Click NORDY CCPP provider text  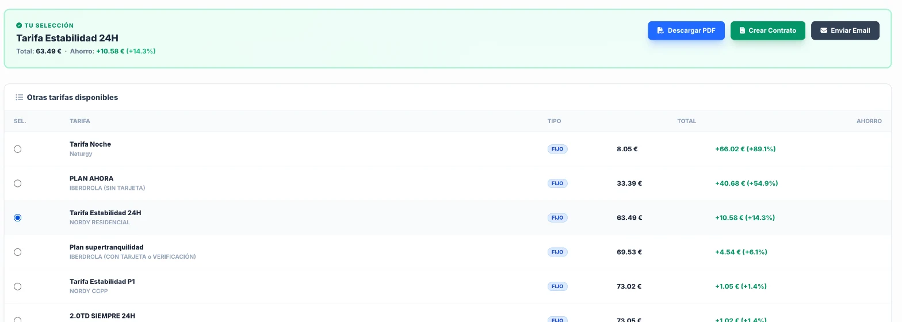point(89,292)
